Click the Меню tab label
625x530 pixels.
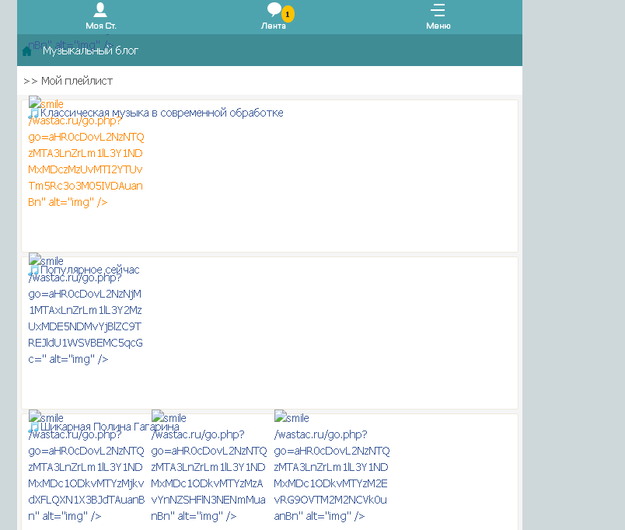click(x=438, y=26)
